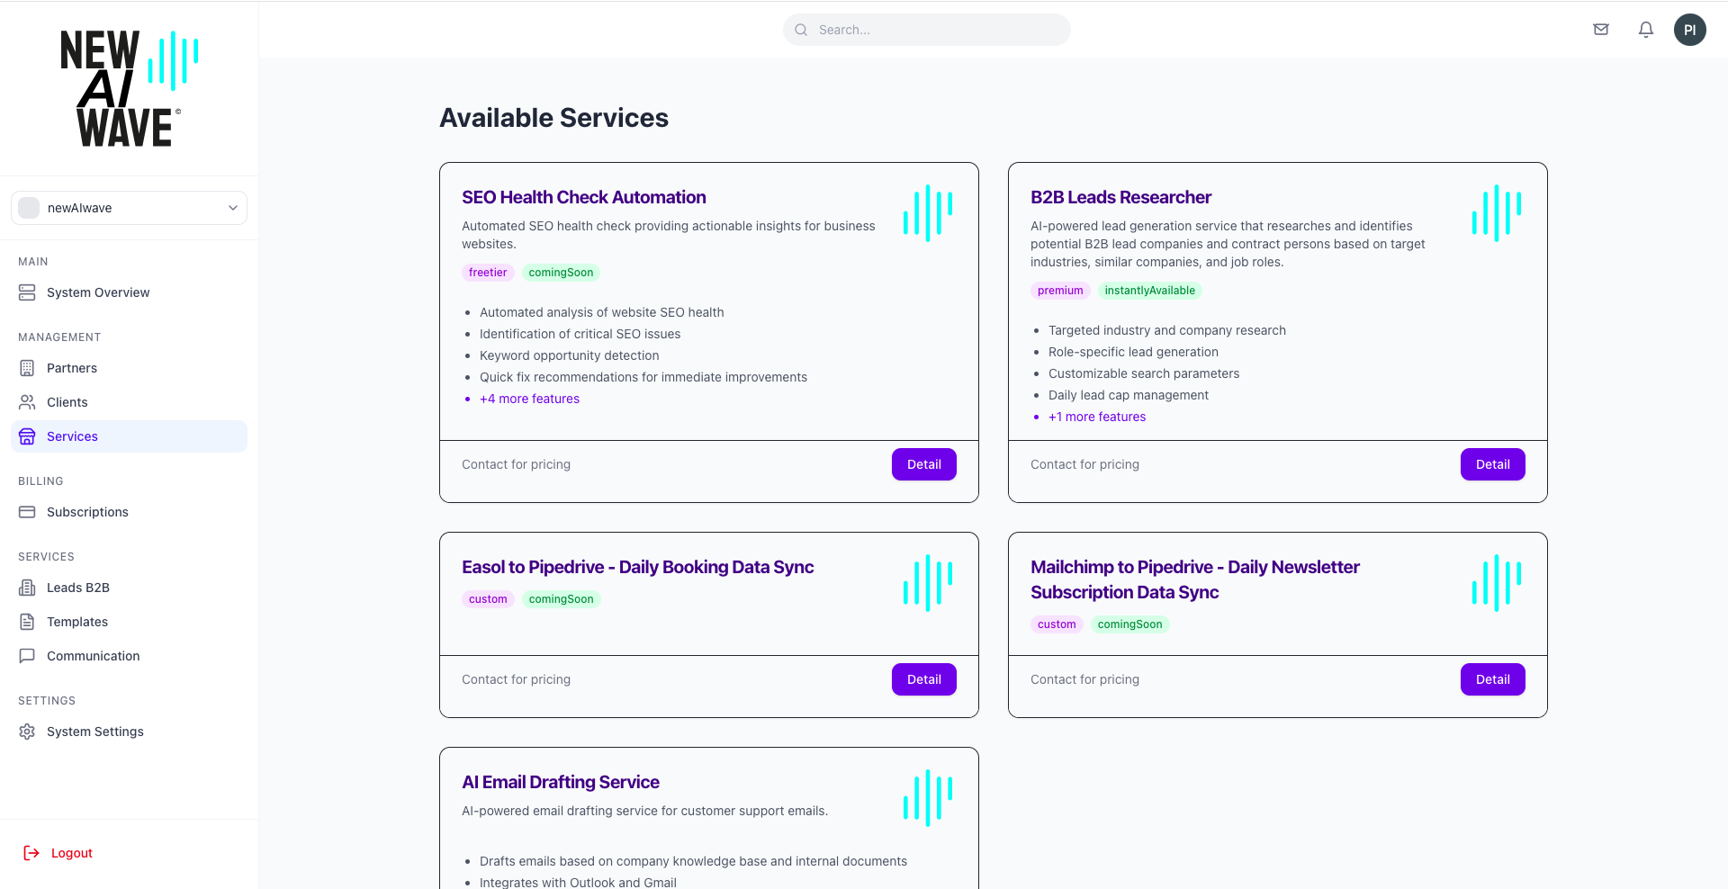Click the premium tag on B2B card
Image resolution: width=1728 pixels, height=889 pixels.
[x=1060, y=291]
